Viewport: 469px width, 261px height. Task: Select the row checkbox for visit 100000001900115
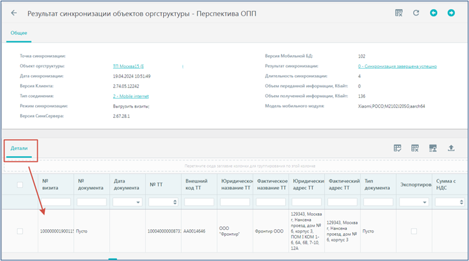[20, 231]
